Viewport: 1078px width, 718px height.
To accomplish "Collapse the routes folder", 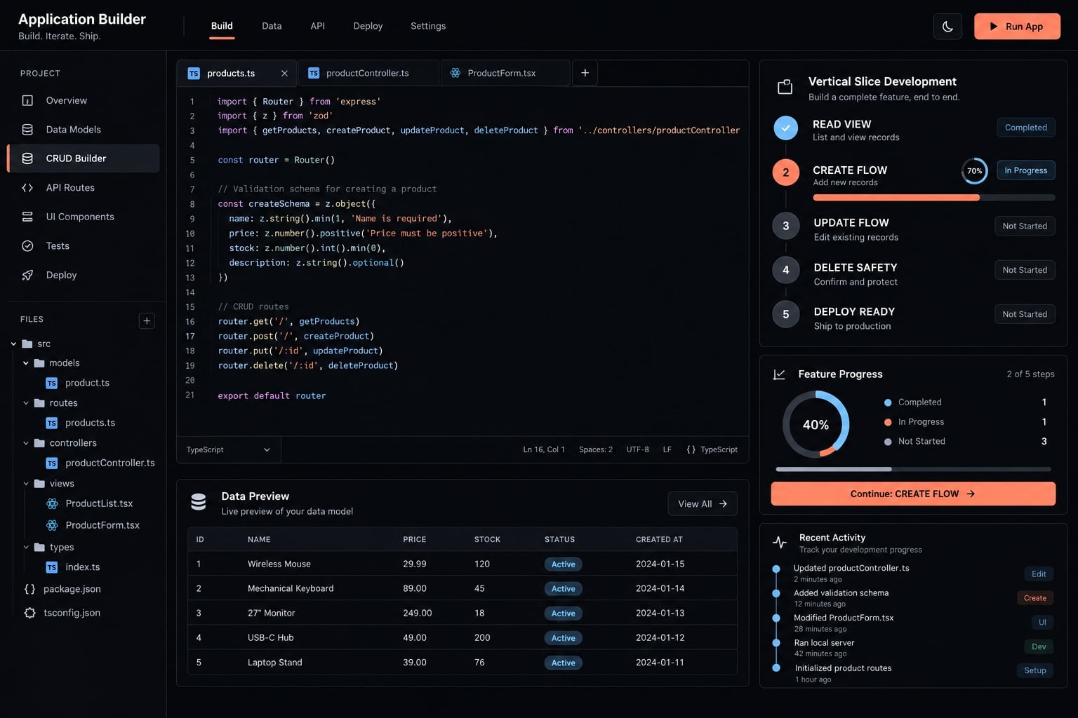I will point(26,403).
